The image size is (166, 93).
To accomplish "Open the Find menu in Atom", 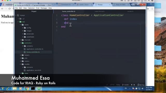I will point(38,8).
